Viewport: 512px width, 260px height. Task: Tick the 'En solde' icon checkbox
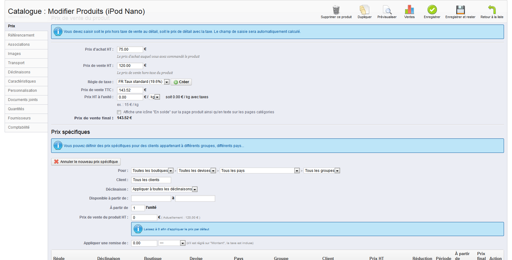pos(119,112)
